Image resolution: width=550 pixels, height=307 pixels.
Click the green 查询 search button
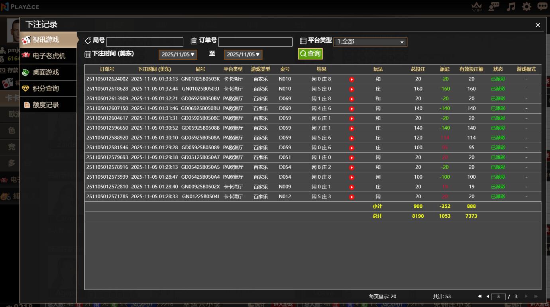point(310,54)
